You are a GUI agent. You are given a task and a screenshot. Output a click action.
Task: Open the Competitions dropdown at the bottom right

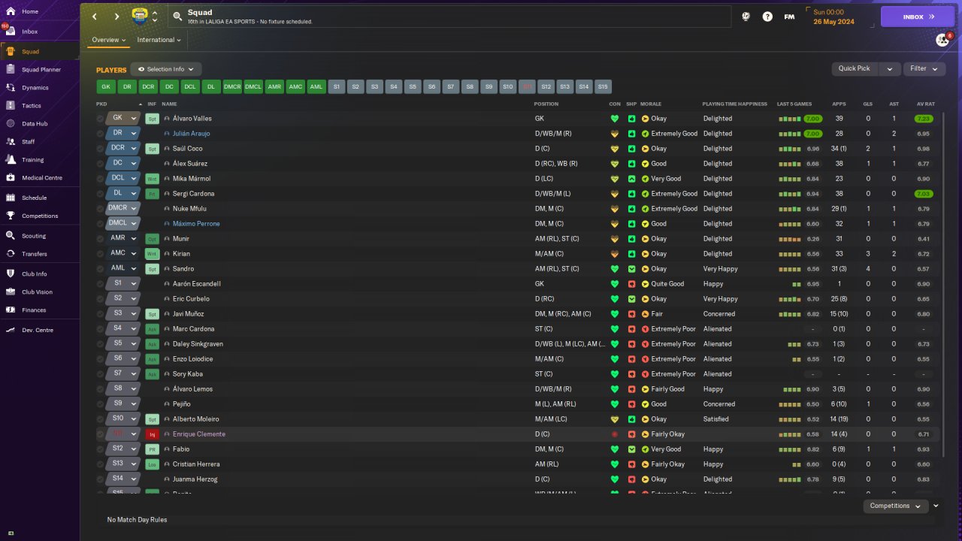(x=895, y=506)
